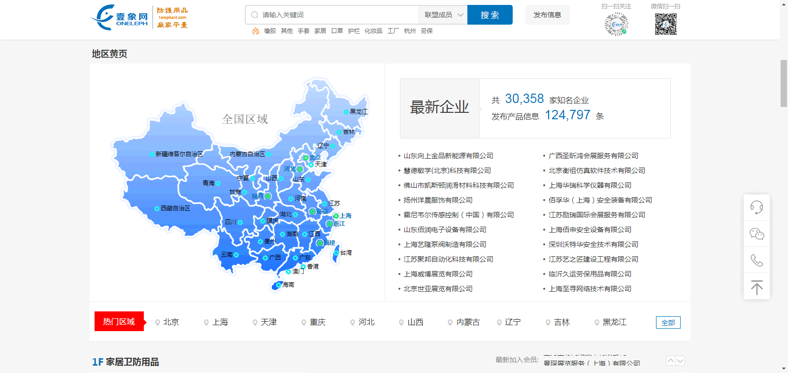Viewport: 788px width, 373px height.
Task: Click the phone contact icon
Action: click(x=756, y=260)
